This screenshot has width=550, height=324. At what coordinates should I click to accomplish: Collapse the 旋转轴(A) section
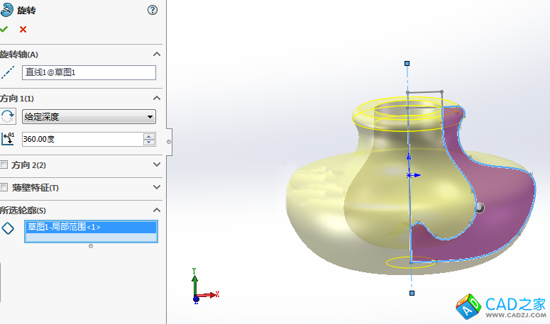[x=157, y=55]
